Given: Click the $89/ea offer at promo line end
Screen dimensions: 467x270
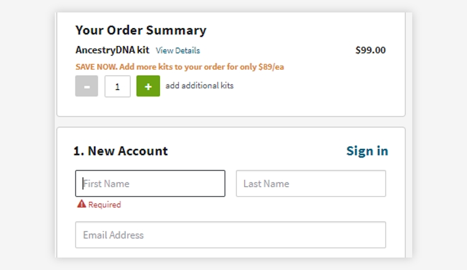Looking at the screenshot, I should pyautogui.click(x=271, y=67).
